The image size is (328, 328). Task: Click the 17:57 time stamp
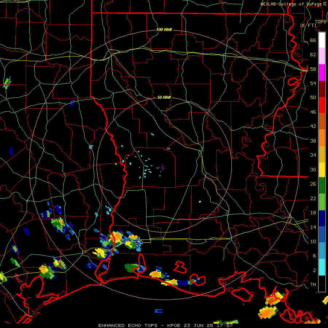click(x=224, y=325)
